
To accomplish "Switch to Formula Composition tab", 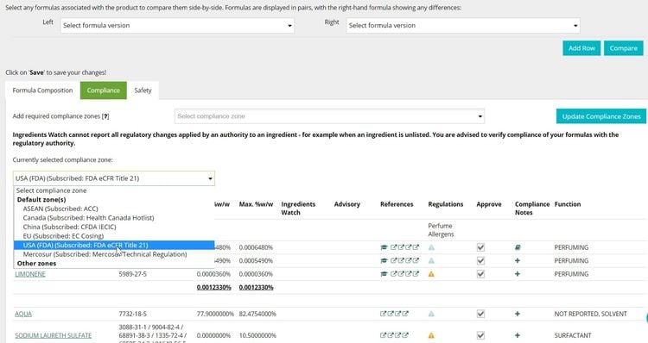I will 42,90.
